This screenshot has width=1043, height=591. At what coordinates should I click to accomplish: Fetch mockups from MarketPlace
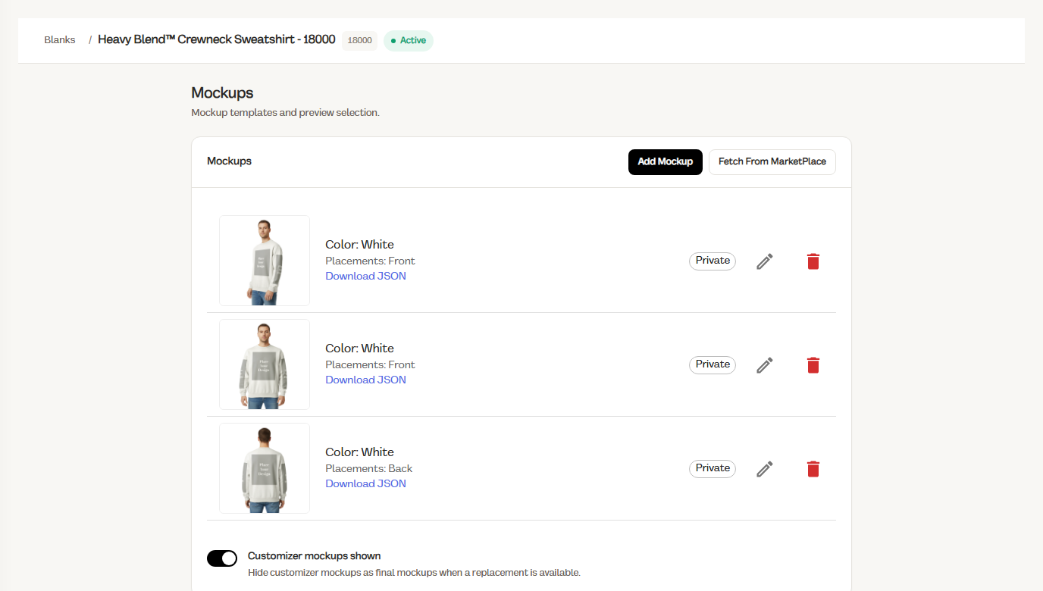point(772,162)
